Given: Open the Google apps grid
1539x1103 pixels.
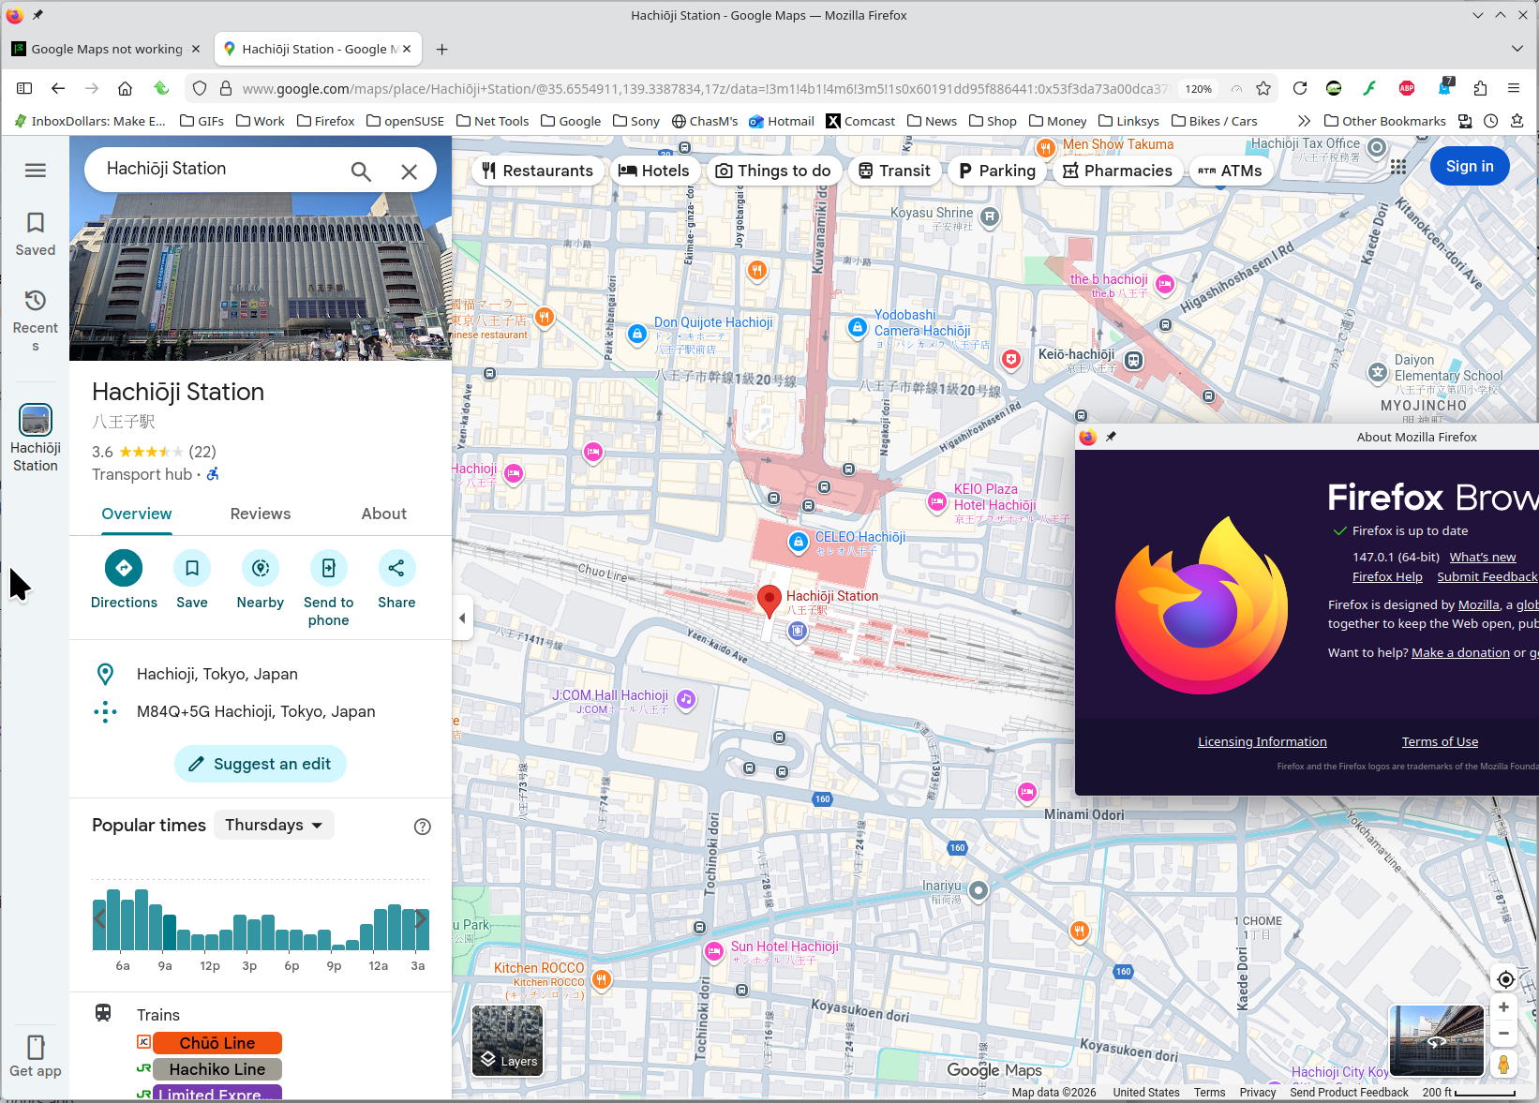Looking at the screenshot, I should coord(1398,167).
